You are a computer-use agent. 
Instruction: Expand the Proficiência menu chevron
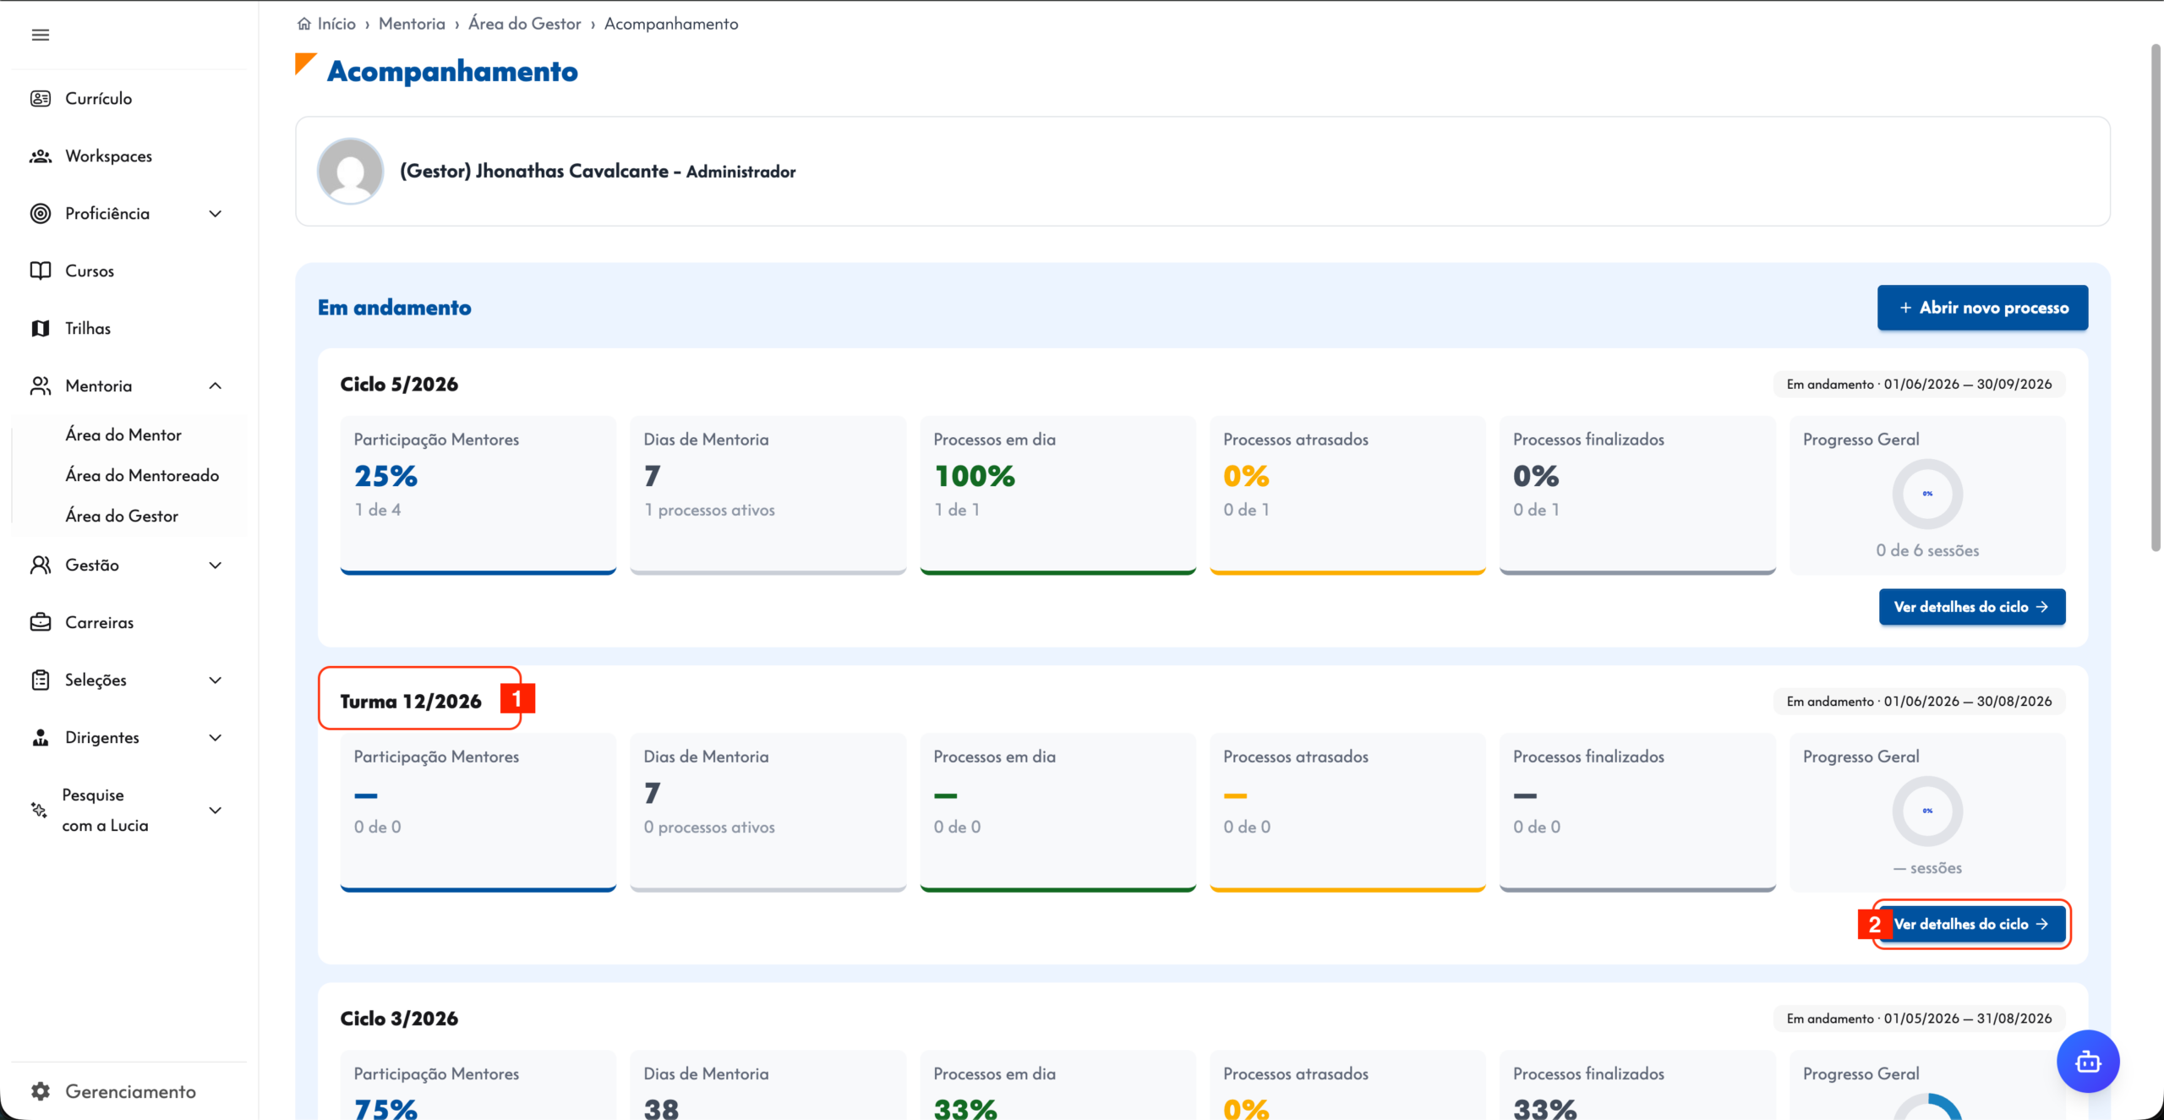[215, 214]
